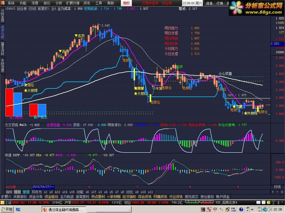The height and width of the screenshot is (213, 285).
Task: Click the 日线 period label under the price axis
Action: pyautogui.click(x=277, y=187)
